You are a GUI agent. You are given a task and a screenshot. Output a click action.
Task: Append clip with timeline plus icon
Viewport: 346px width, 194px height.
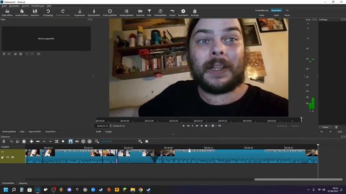[x=31, y=141]
